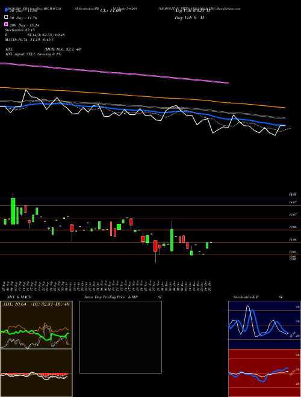Select the '200 Day - 15.24' legend text
Viewport: 301px width, 397px height.
(x=24, y=25)
